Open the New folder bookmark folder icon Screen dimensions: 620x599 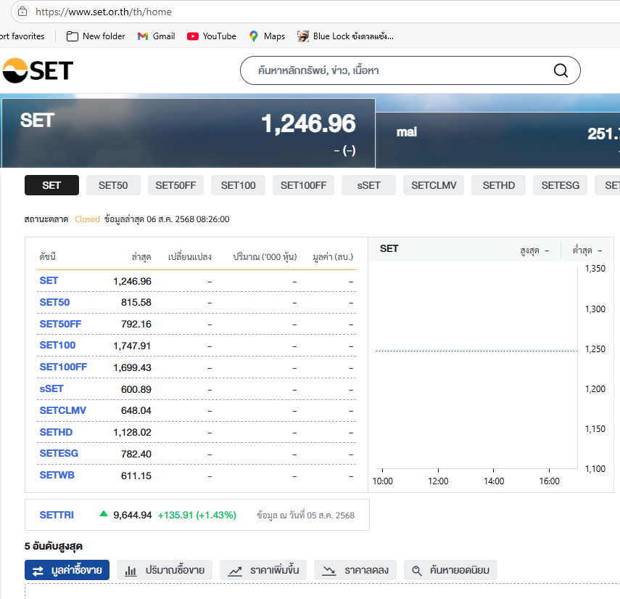click(x=72, y=36)
